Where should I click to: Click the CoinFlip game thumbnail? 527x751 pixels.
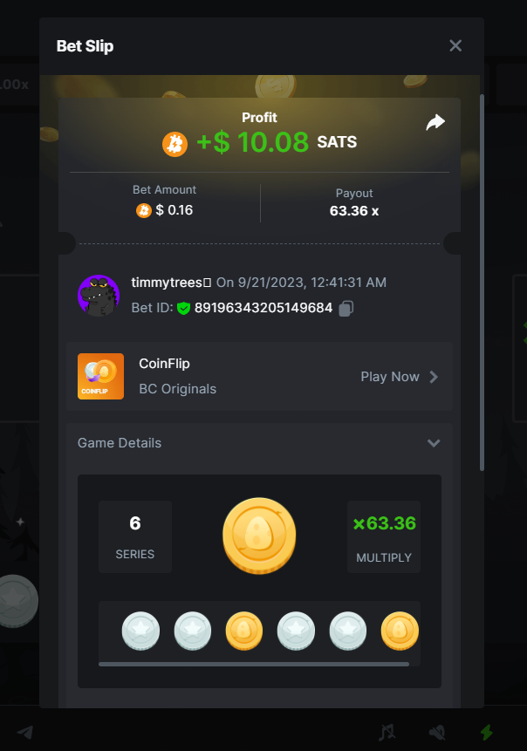click(100, 377)
